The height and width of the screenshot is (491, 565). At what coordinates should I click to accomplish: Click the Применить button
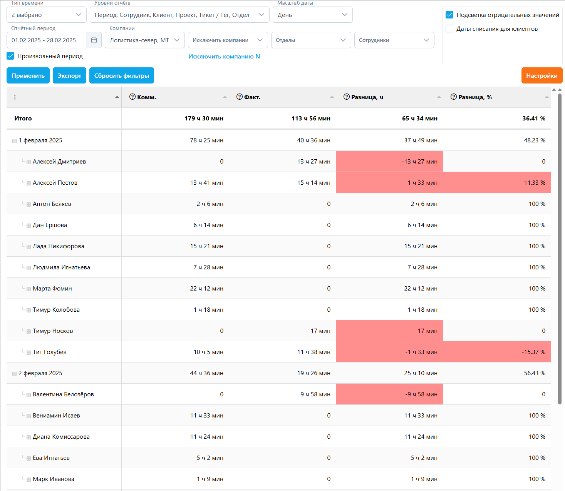(x=28, y=75)
